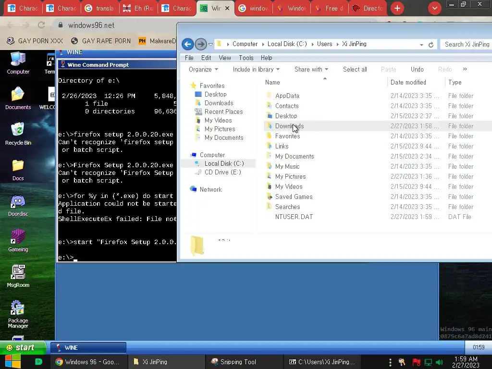The width and height of the screenshot is (492, 369).
Task: Select the Links folder row
Action: (378, 146)
